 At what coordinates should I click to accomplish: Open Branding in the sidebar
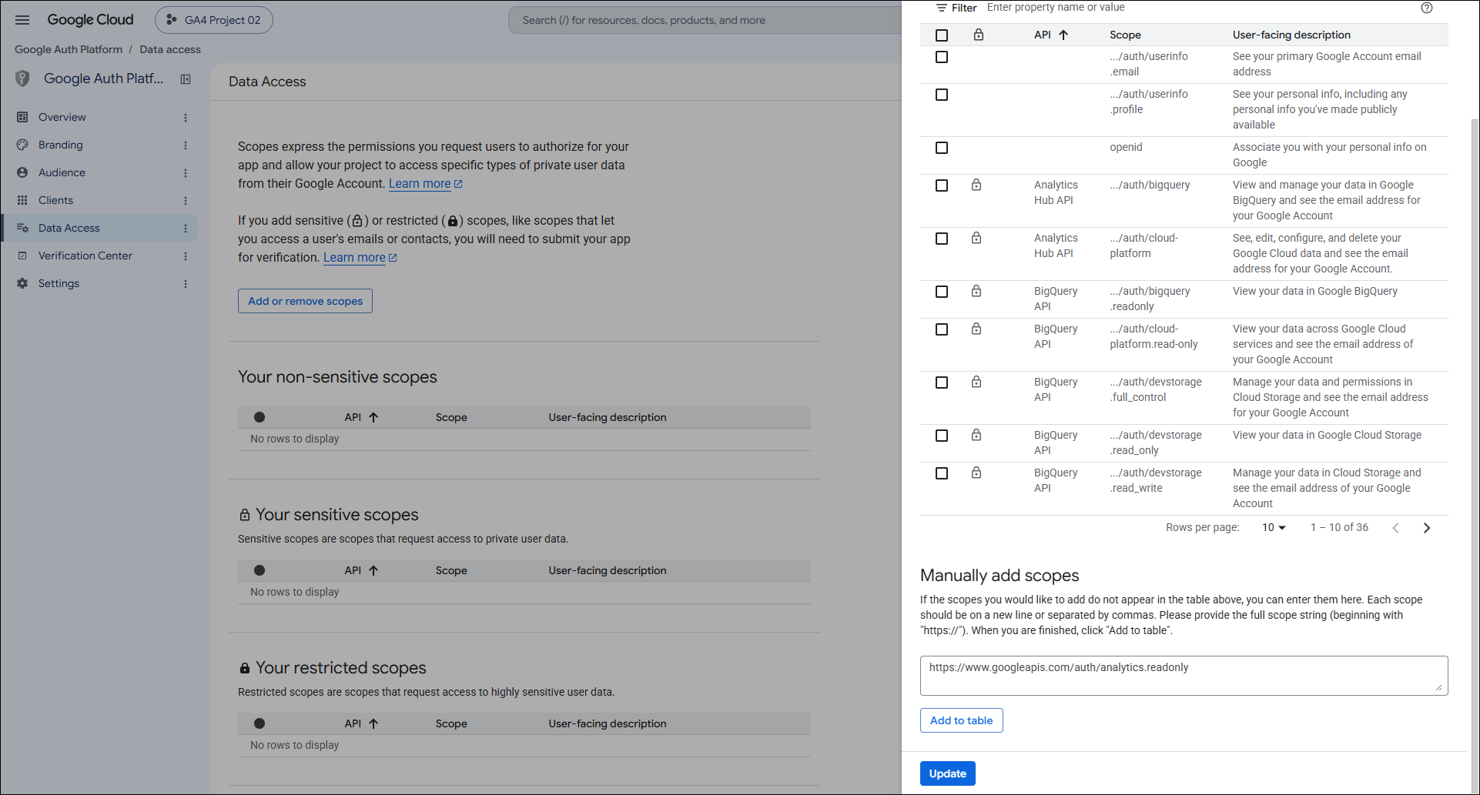[61, 145]
